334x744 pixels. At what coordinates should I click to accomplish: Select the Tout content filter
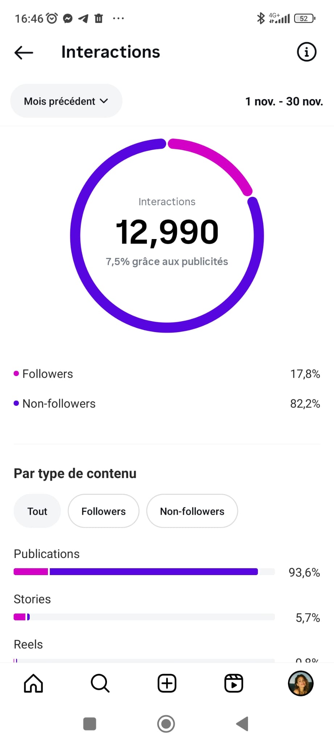click(37, 511)
